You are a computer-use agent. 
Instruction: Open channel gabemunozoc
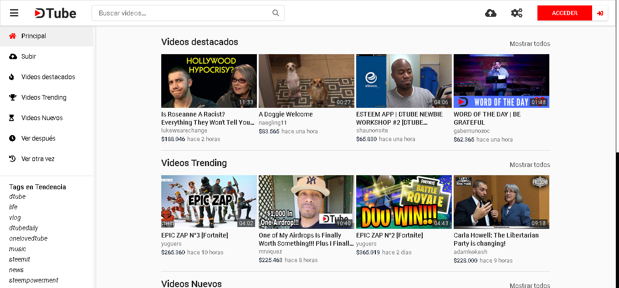tap(472, 131)
